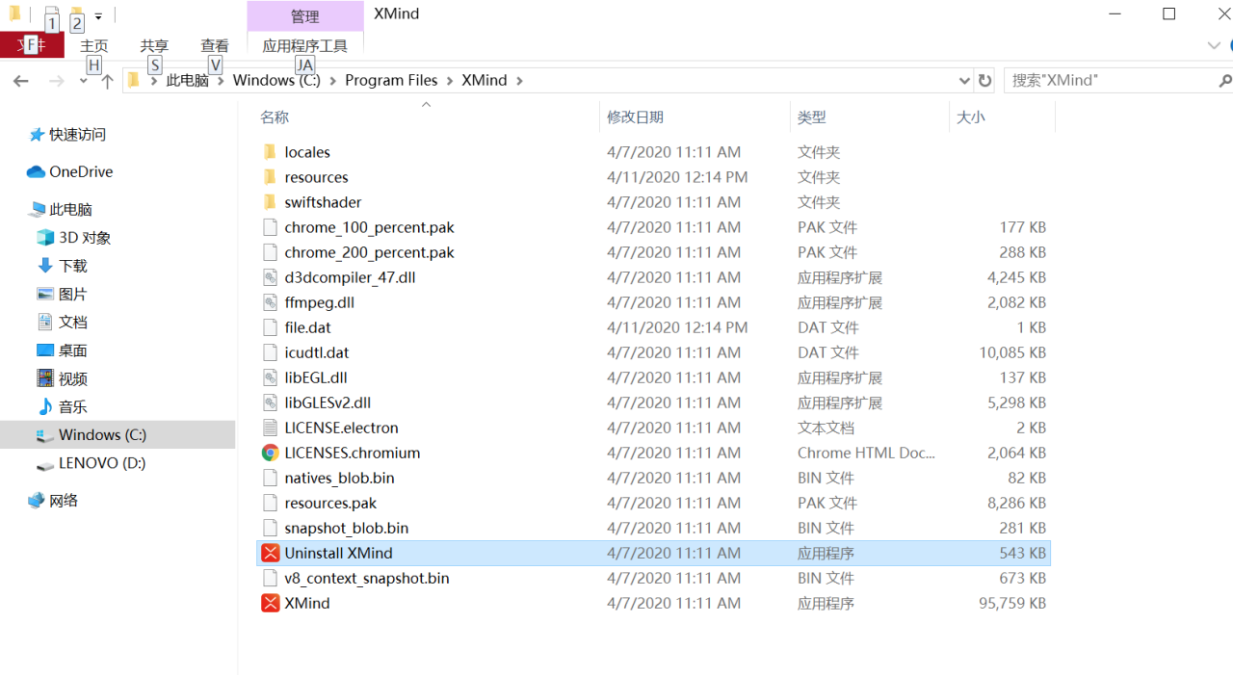Viewport: 1233px width, 675px height.
Task: Click the 下载 download arrow icon
Action: point(45,266)
